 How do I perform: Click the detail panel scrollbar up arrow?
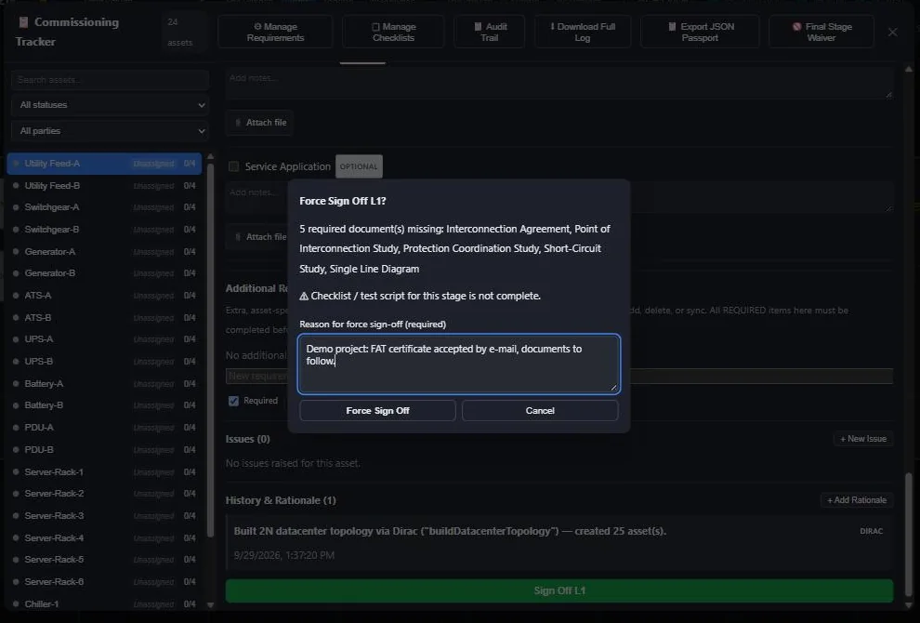tap(909, 70)
